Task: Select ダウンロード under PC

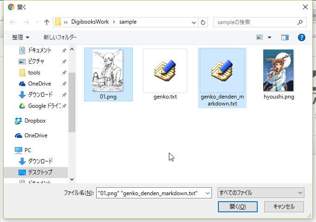Action: [x=40, y=161]
